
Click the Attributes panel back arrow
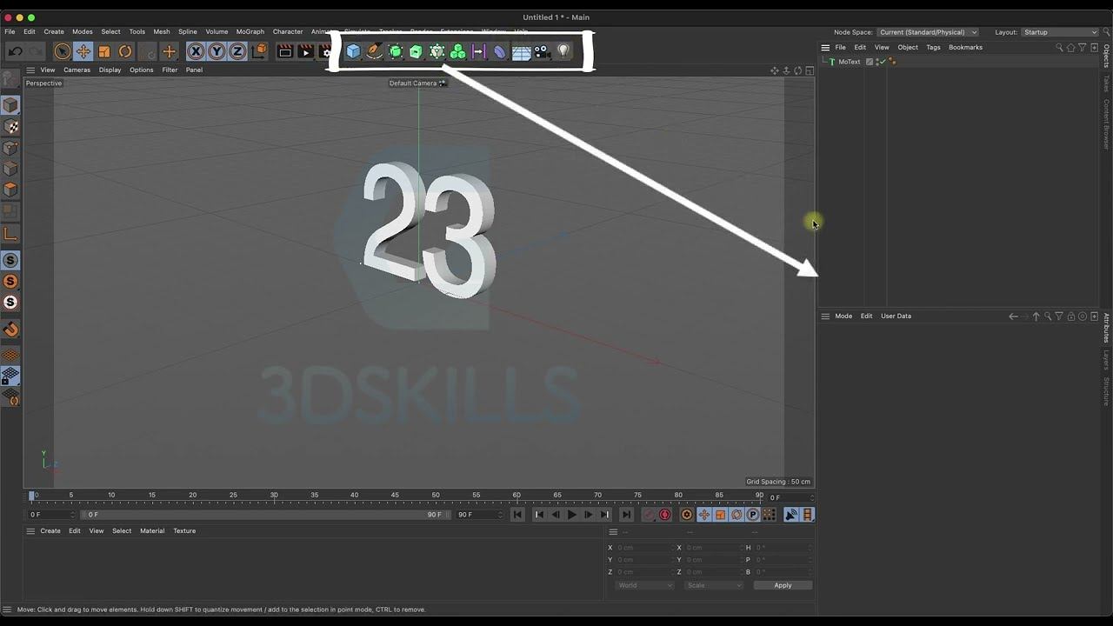(x=1013, y=316)
